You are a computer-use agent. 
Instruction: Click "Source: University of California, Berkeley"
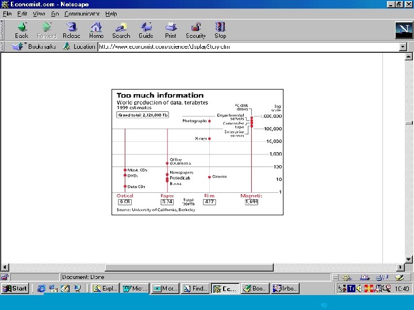coord(156,210)
